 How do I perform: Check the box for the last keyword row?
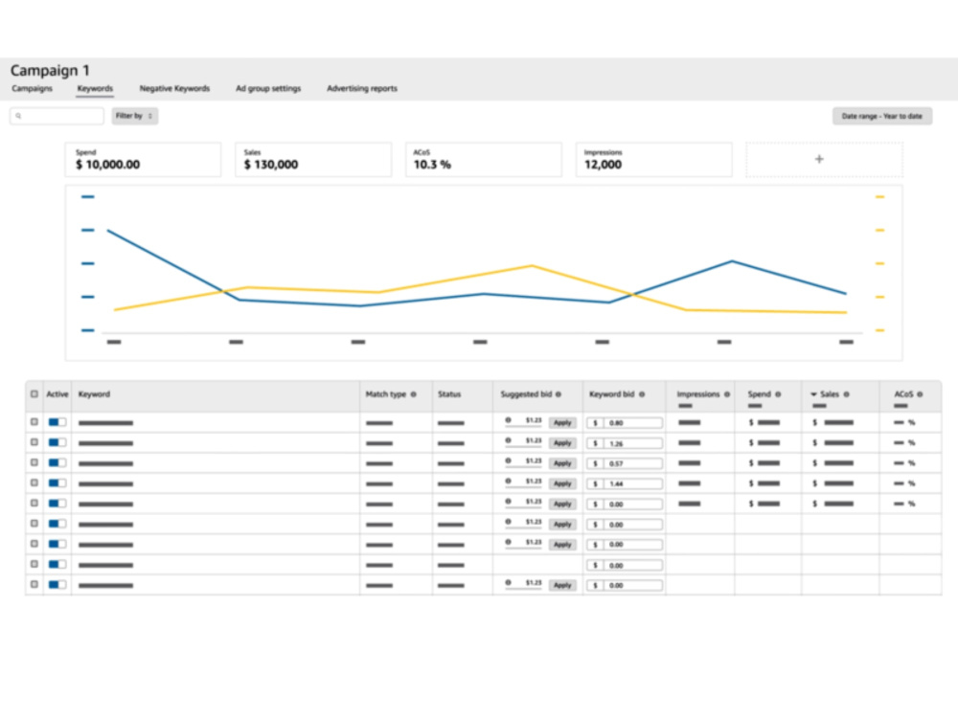(x=34, y=584)
